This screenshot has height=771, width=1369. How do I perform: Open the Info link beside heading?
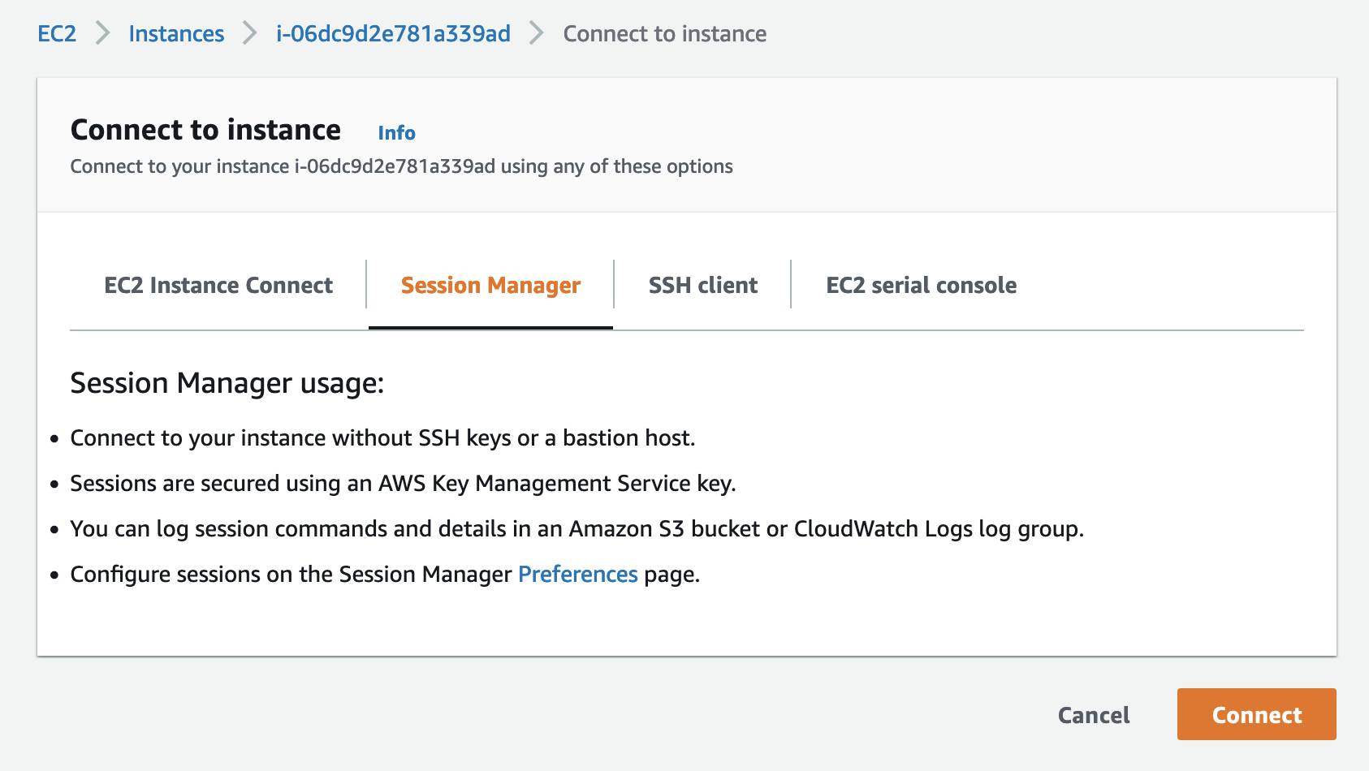[396, 133]
